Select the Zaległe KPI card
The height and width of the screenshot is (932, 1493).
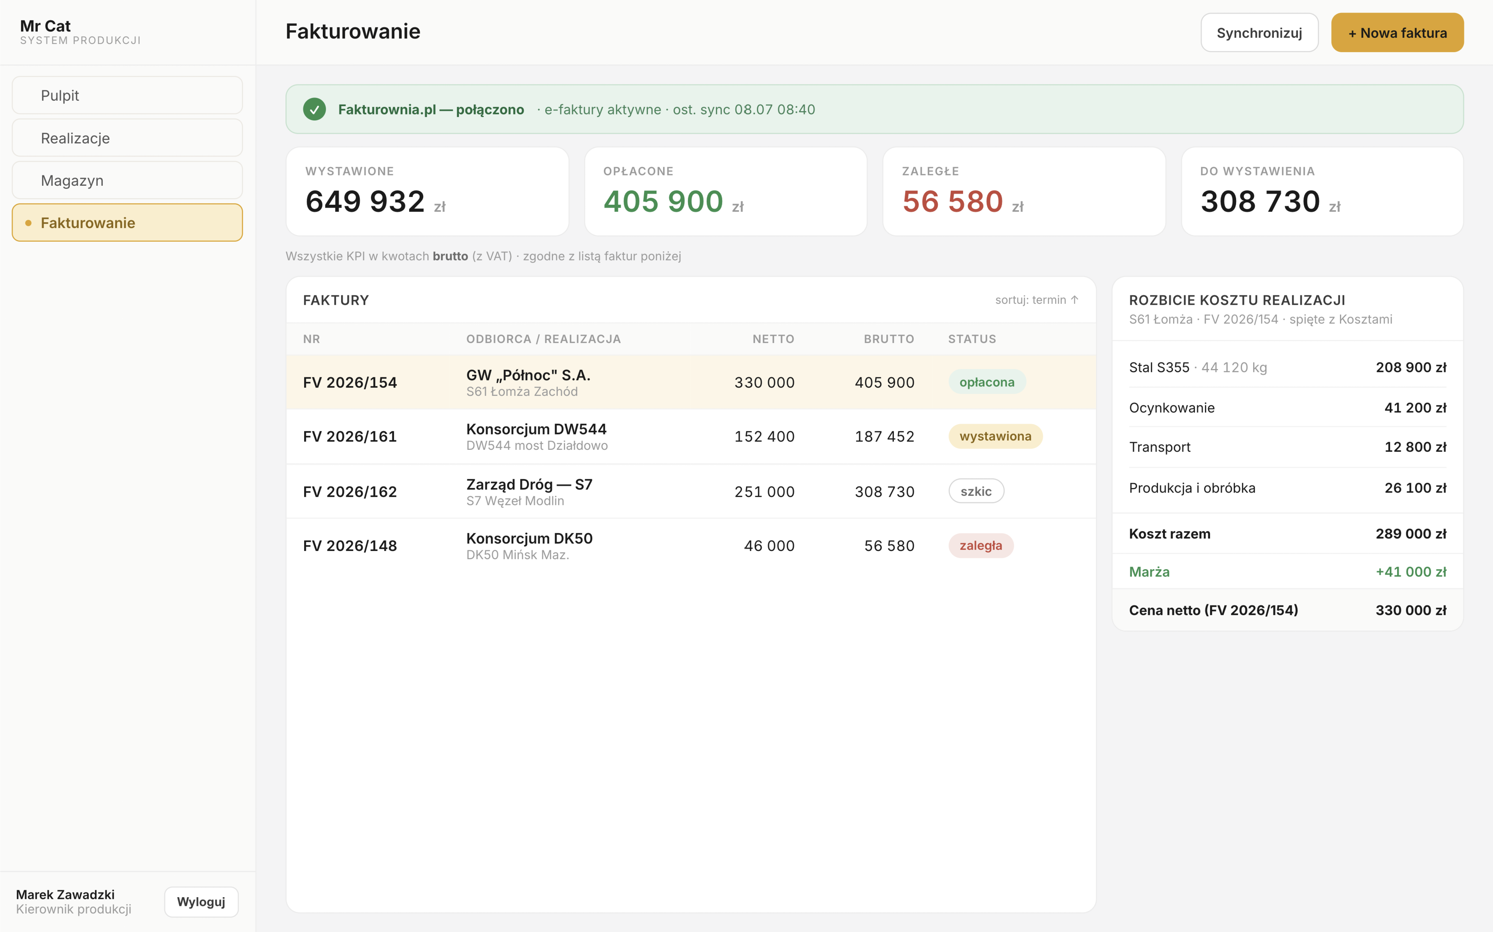tap(1024, 191)
